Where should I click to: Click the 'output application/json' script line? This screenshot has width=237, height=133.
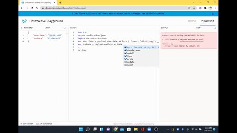(x=92, y=35)
